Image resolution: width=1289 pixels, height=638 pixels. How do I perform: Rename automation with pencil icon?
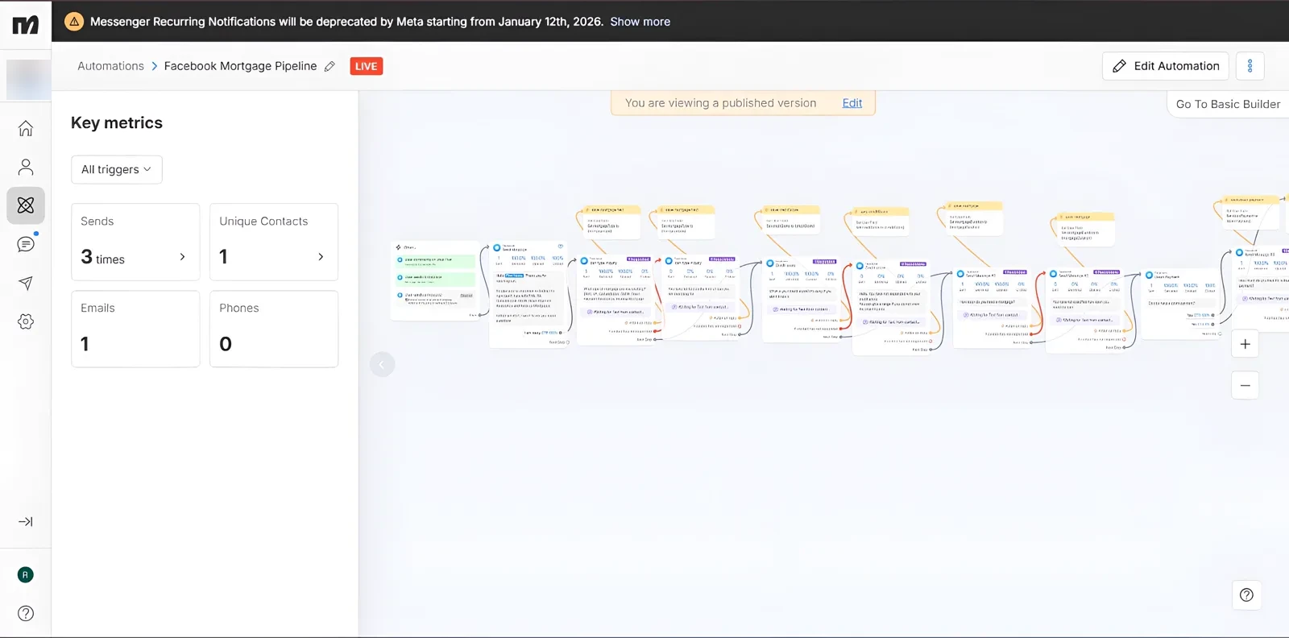pyautogui.click(x=330, y=67)
